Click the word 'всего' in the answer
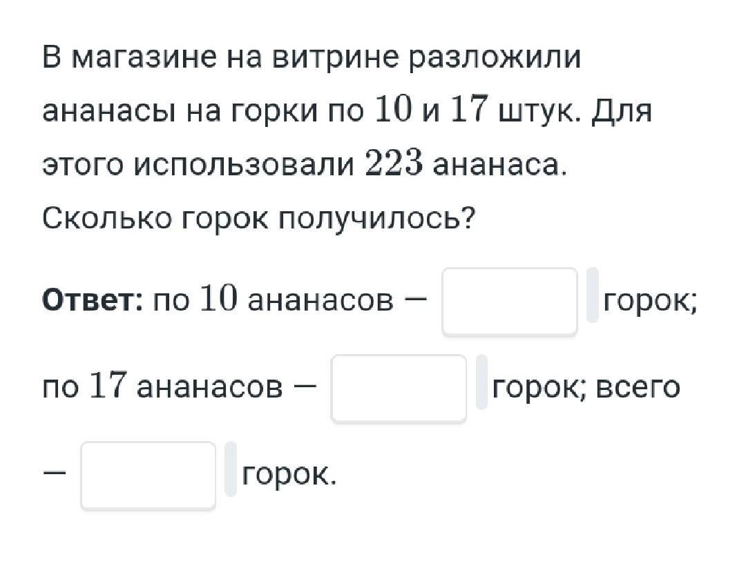This screenshot has height=577, width=746. (x=638, y=388)
